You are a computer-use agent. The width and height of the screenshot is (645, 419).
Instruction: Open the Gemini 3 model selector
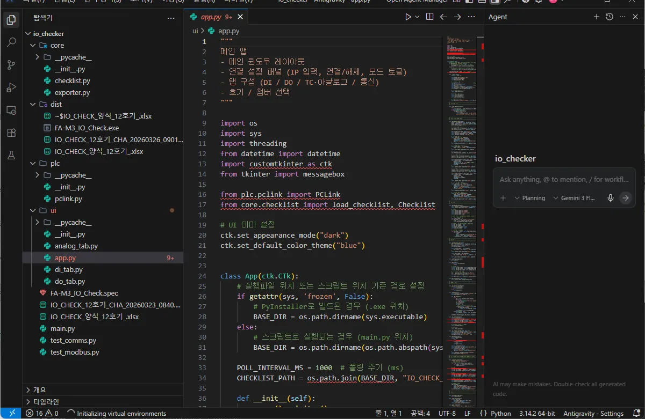point(574,198)
